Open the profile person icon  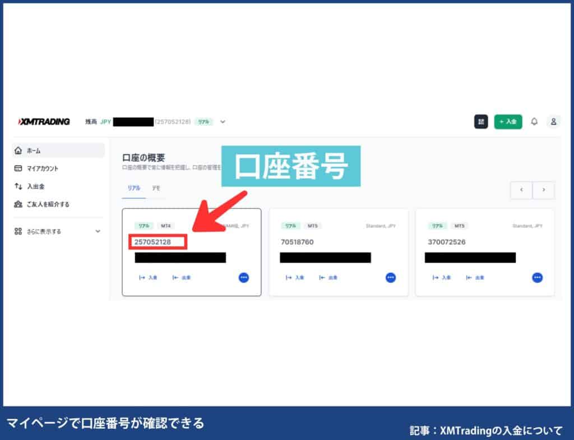point(553,122)
